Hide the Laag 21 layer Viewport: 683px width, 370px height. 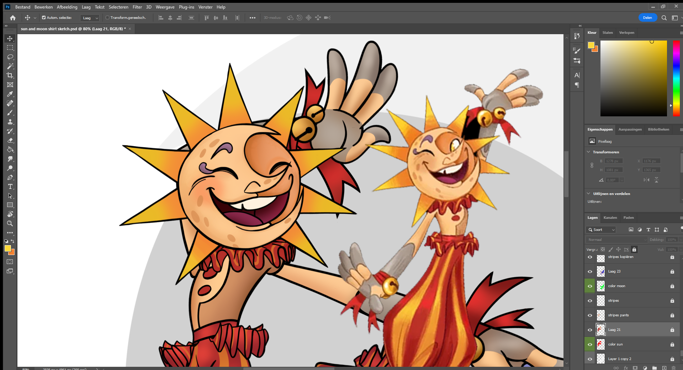coord(590,330)
